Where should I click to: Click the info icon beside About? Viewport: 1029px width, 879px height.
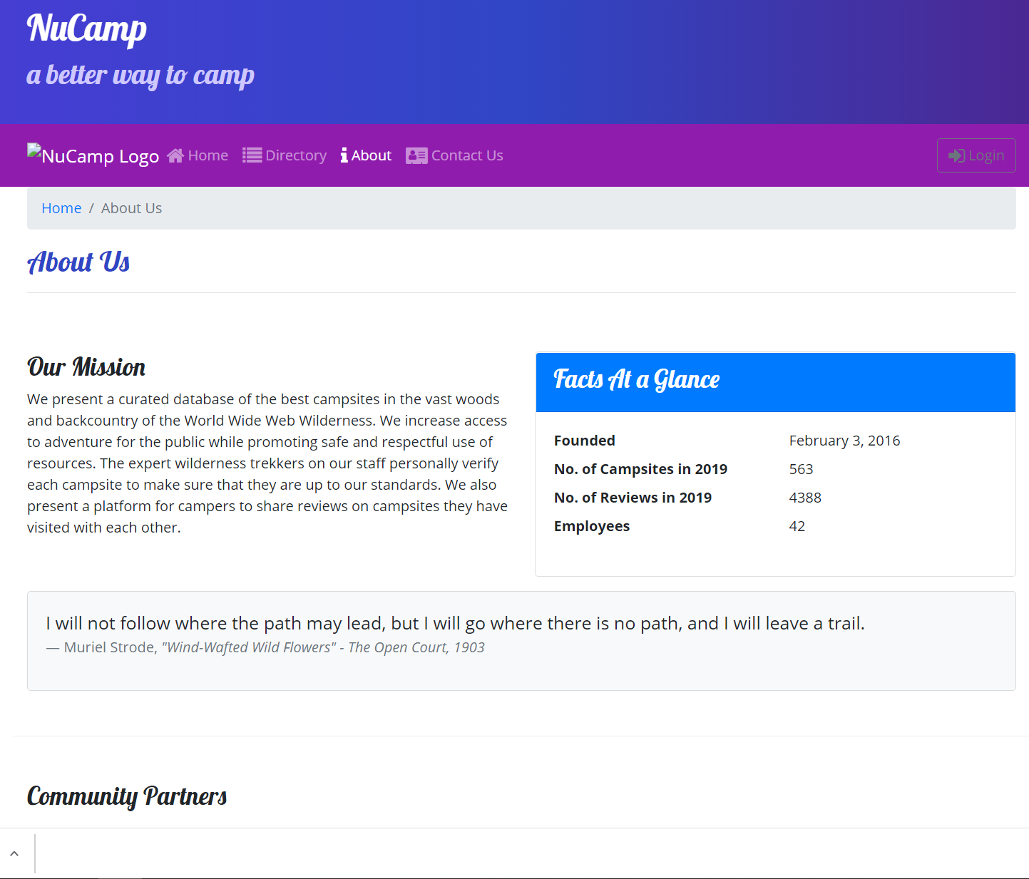click(344, 155)
